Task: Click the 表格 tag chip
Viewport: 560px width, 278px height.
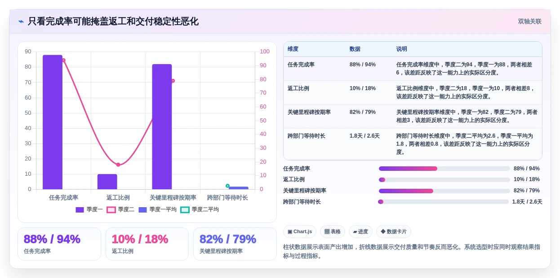Action: pyautogui.click(x=333, y=231)
